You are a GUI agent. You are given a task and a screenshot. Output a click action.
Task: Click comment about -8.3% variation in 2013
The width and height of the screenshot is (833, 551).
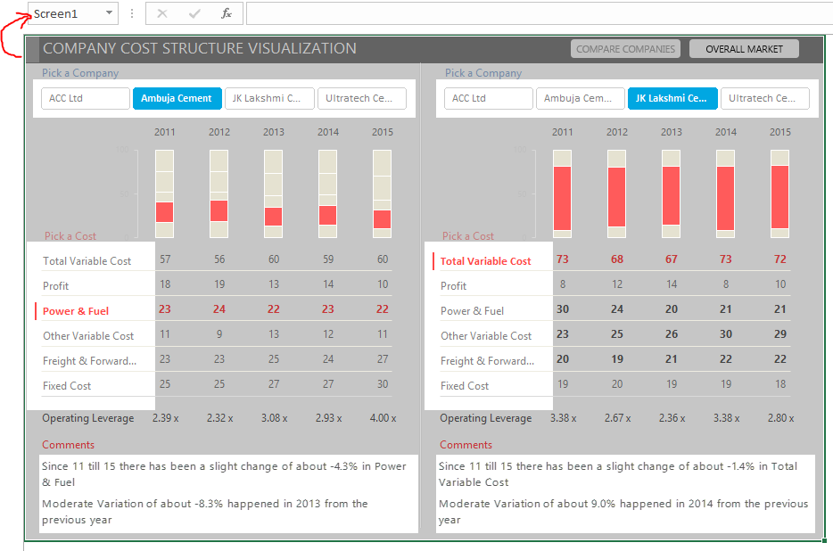click(204, 511)
